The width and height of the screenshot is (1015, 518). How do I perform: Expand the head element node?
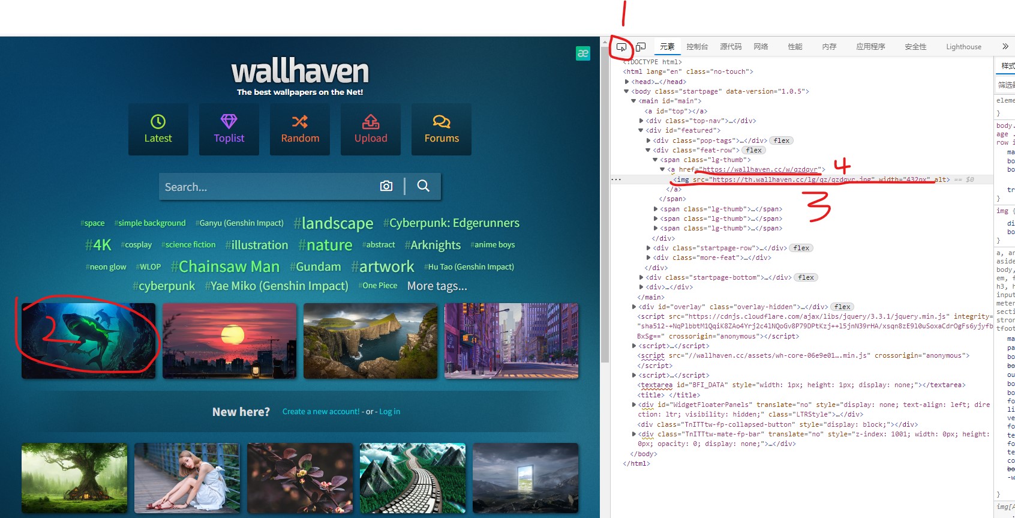(627, 82)
